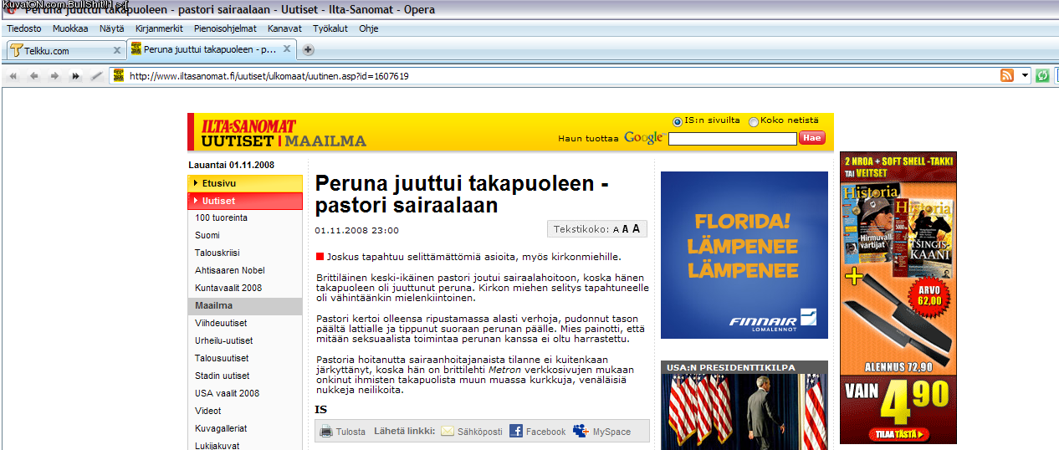The image size is (1059, 450).
Task: Open Lukijakuvat link
Action: point(216,445)
